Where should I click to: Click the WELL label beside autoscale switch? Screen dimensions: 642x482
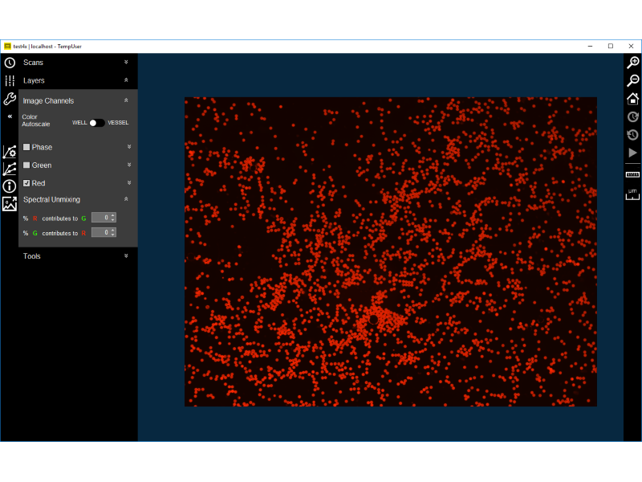point(79,123)
